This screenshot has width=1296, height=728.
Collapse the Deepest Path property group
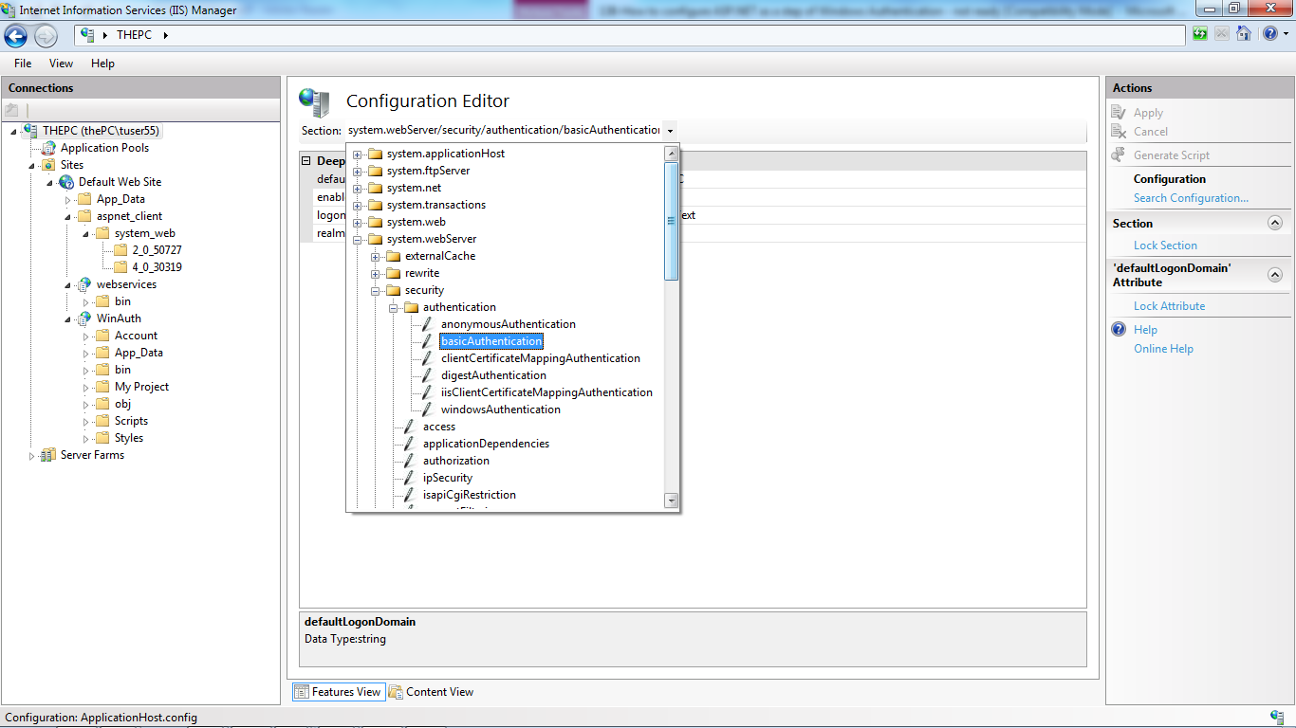click(306, 161)
